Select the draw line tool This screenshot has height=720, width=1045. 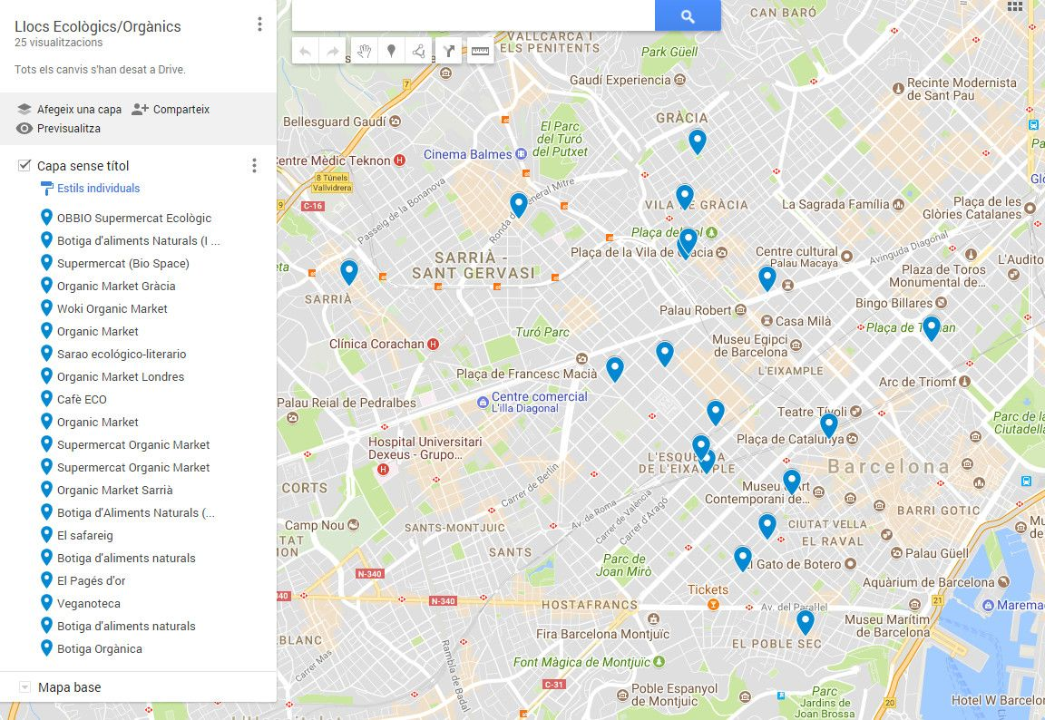[418, 52]
